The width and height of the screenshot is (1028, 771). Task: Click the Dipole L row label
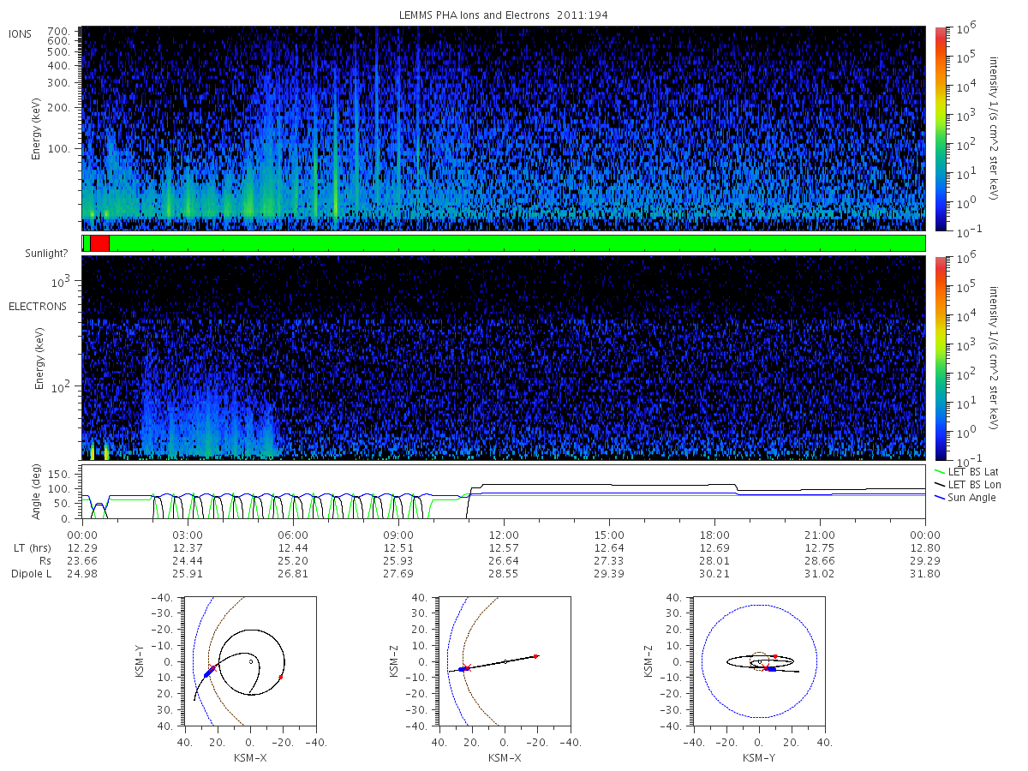(x=31, y=574)
